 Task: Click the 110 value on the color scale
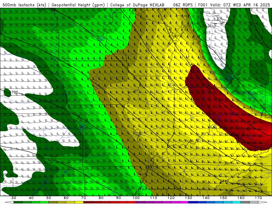coord(154,198)
